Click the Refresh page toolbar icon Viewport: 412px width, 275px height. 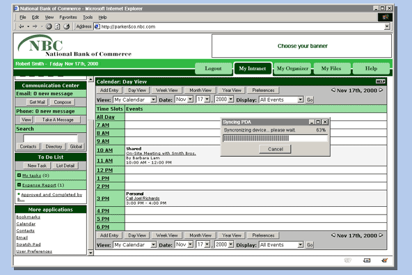pos(58,26)
